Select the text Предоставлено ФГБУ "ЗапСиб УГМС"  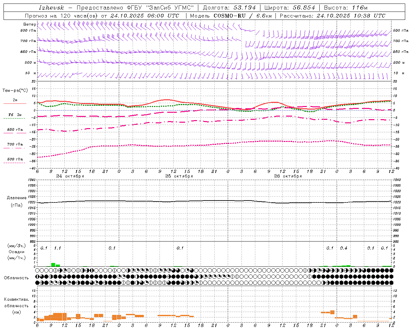click(135, 8)
